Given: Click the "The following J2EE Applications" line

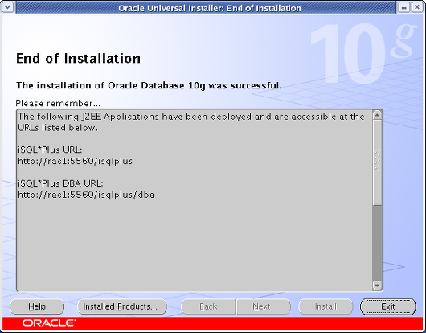Looking at the screenshot, I should tap(191, 117).
